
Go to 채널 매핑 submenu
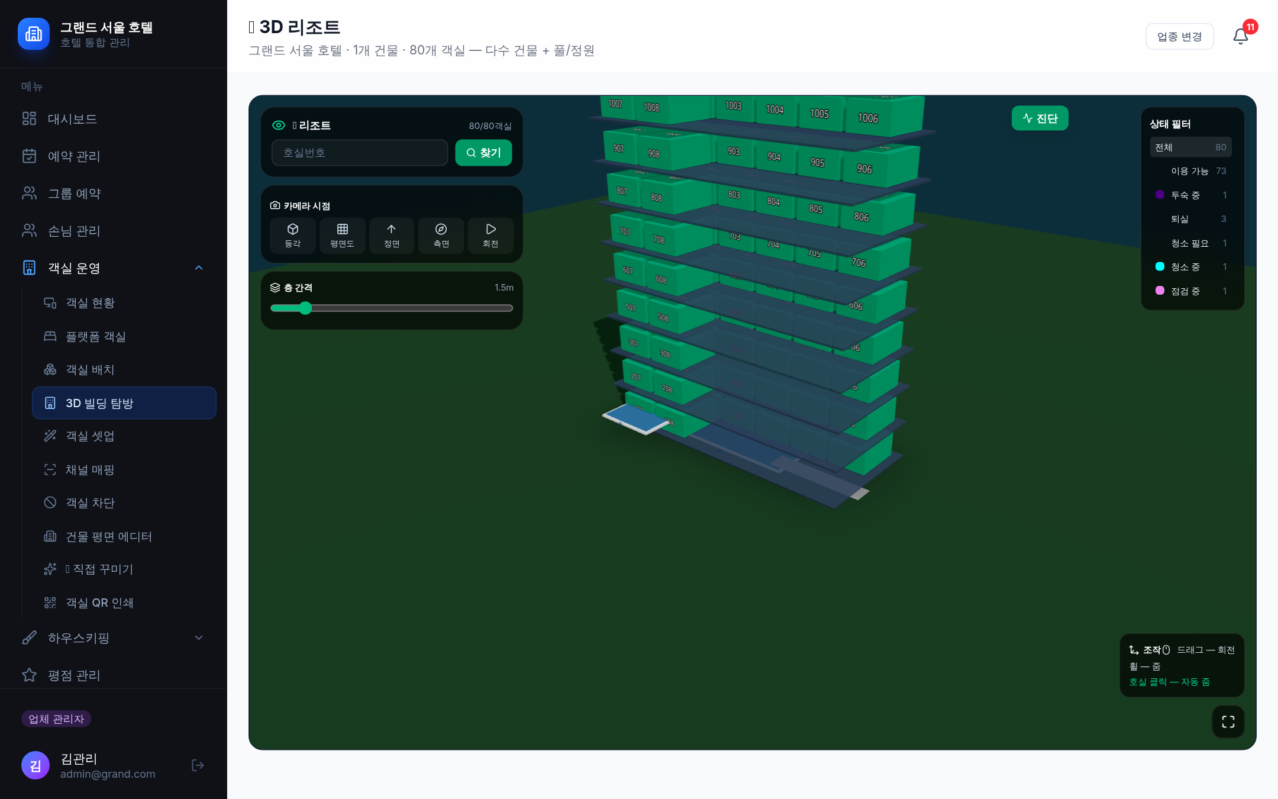point(124,470)
